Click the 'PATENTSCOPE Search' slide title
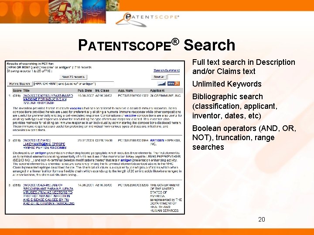This screenshot has height=235, width=314. click(x=157, y=45)
